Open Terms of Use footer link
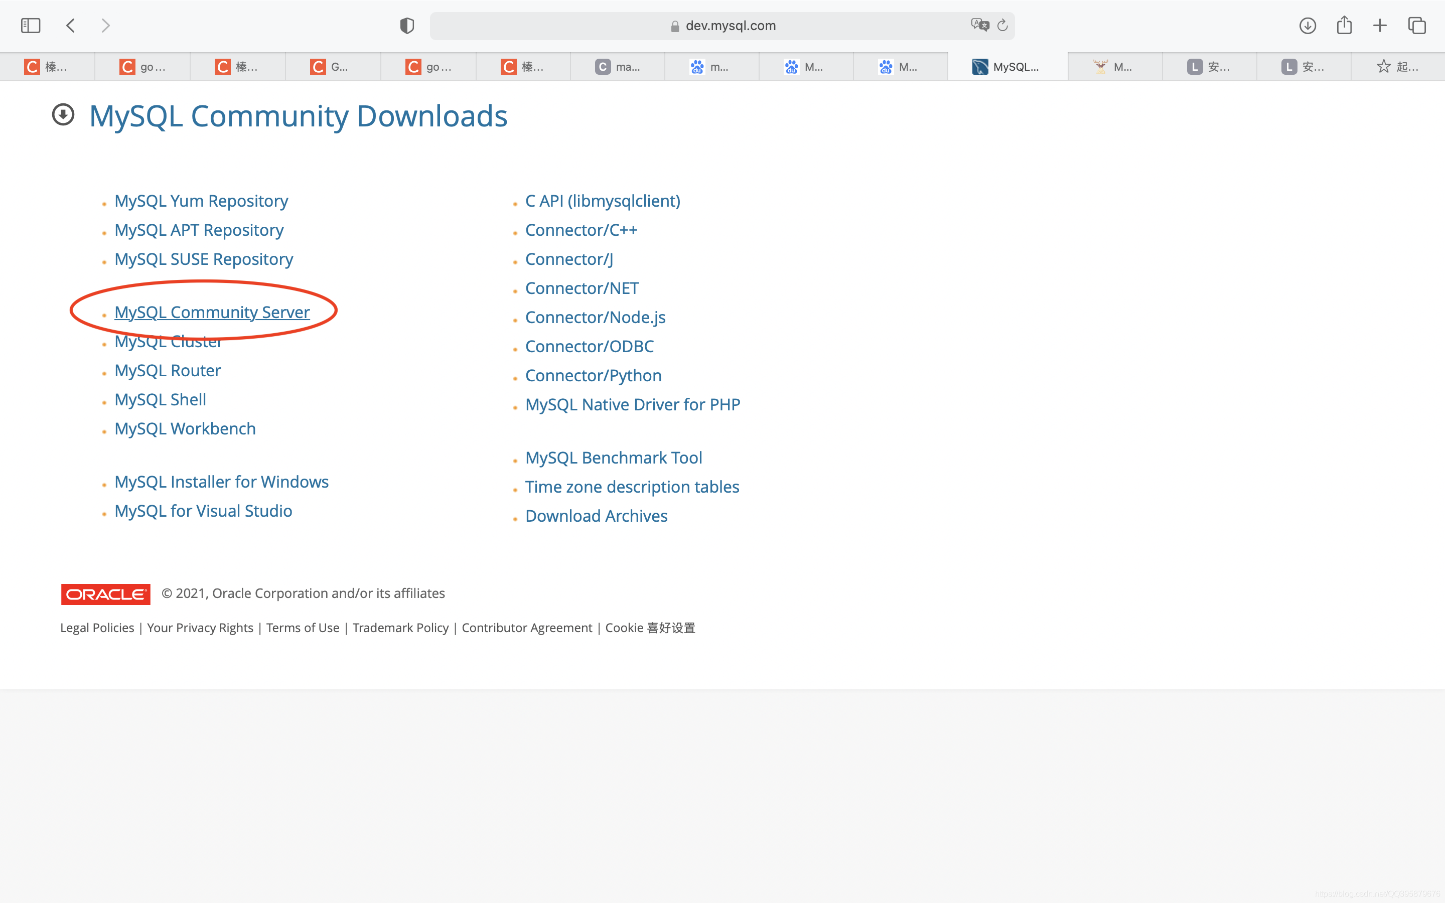Screen dimensions: 1445x903 [303, 628]
